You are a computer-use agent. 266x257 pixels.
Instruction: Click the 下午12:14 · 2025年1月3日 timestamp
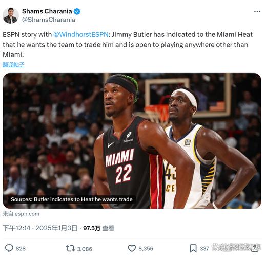click(x=40, y=228)
